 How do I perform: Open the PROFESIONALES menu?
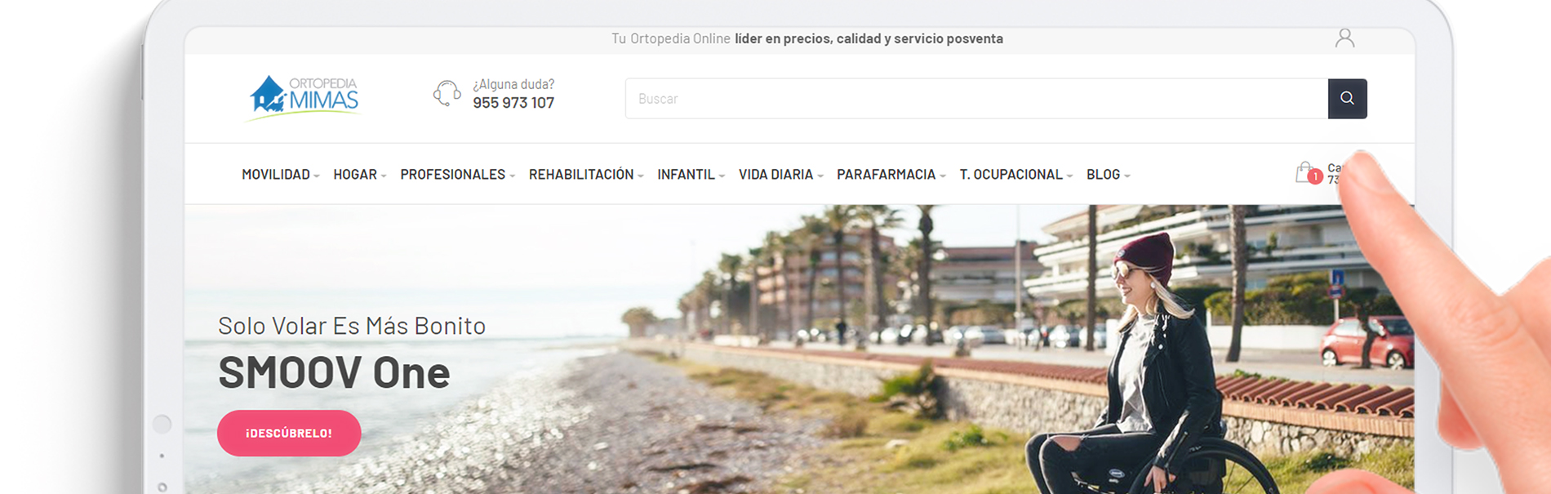457,175
